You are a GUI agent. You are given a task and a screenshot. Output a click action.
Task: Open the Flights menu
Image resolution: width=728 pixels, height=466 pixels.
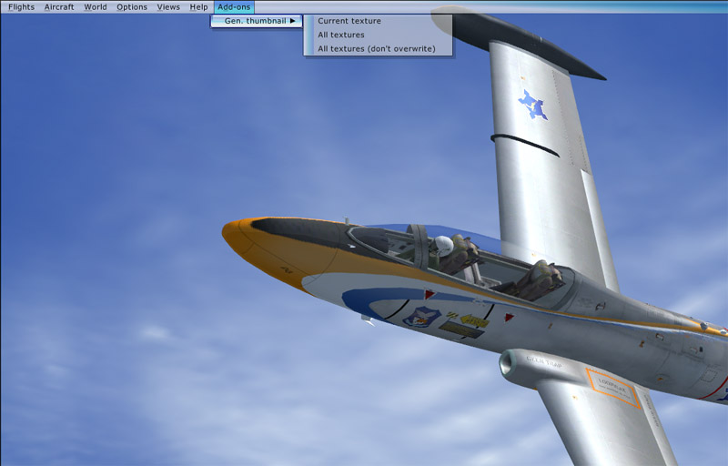pos(21,7)
